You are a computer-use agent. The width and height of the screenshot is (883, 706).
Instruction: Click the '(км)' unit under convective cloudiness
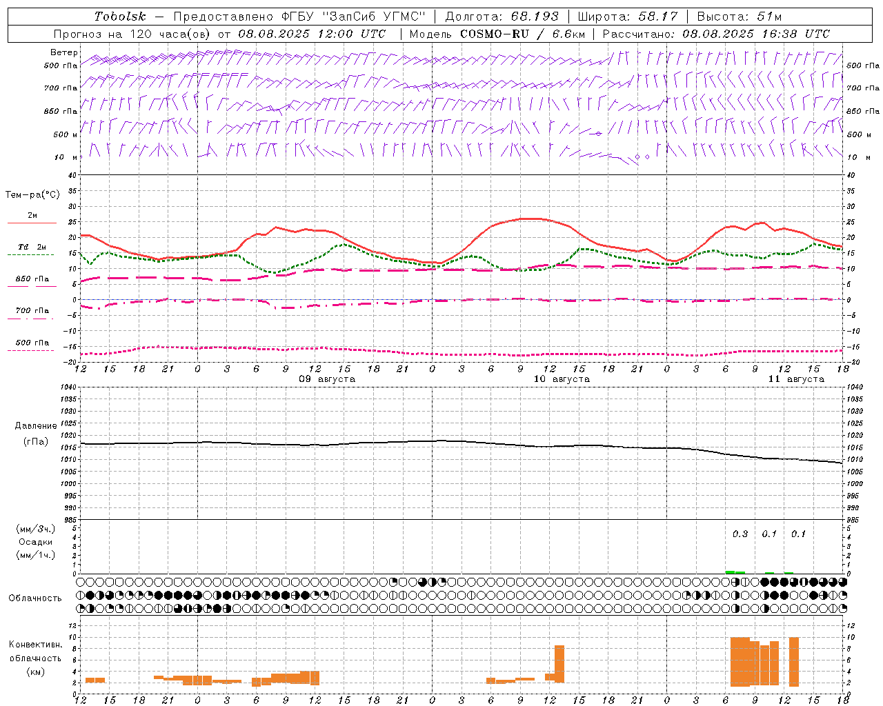click(36, 672)
